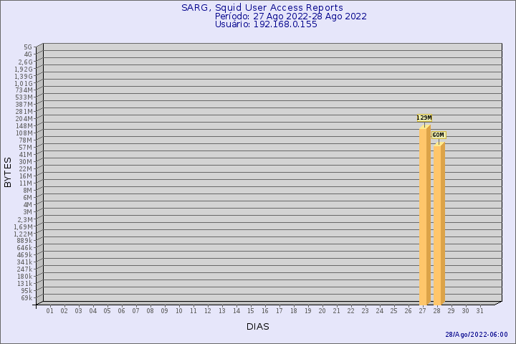Viewport: 516px width, 344px height.
Task: Click the 60M bar value label
Action: 439,135
